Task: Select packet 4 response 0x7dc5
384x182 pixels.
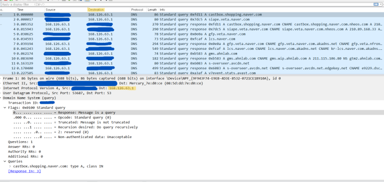Action: click(191, 29)
